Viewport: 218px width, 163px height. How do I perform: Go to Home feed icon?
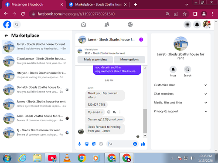[83, 25]
